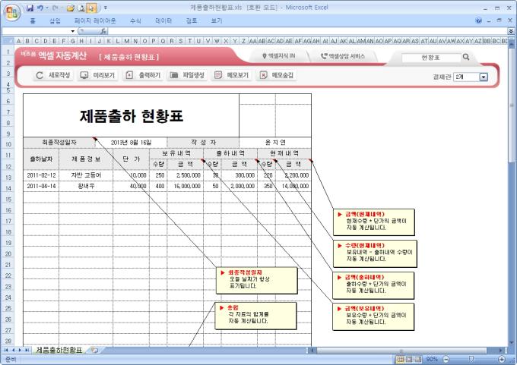Open the 삽입 ribbon tab
517x365 pixels.
[55, 21]
